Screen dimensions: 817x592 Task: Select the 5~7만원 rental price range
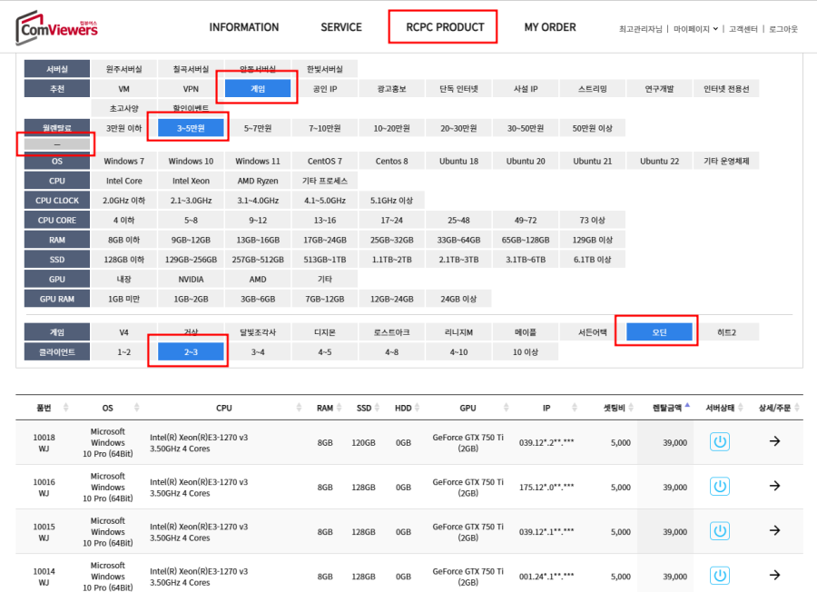click(258, 129)
